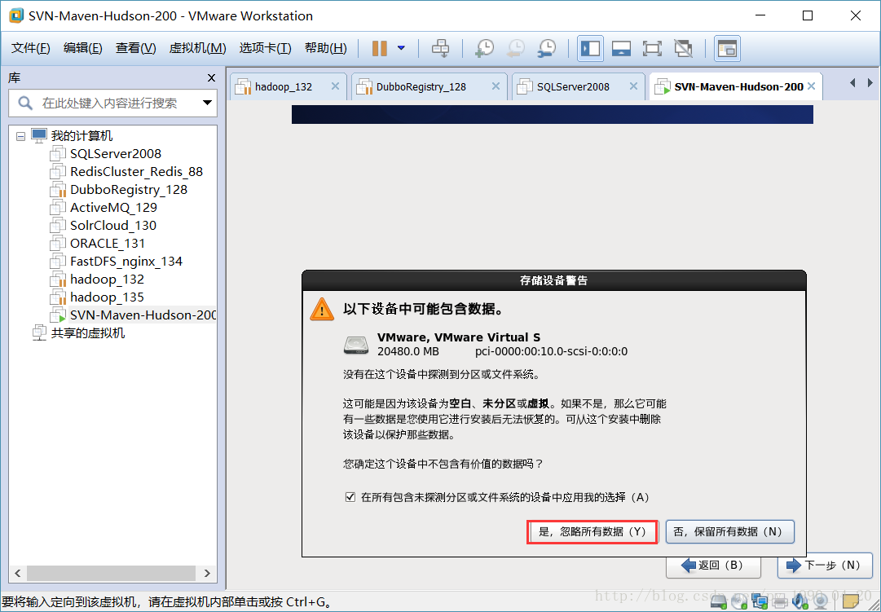Click the console view toolbar icon
The height and width of the screenshot is (612, 881).
[727, 48]
